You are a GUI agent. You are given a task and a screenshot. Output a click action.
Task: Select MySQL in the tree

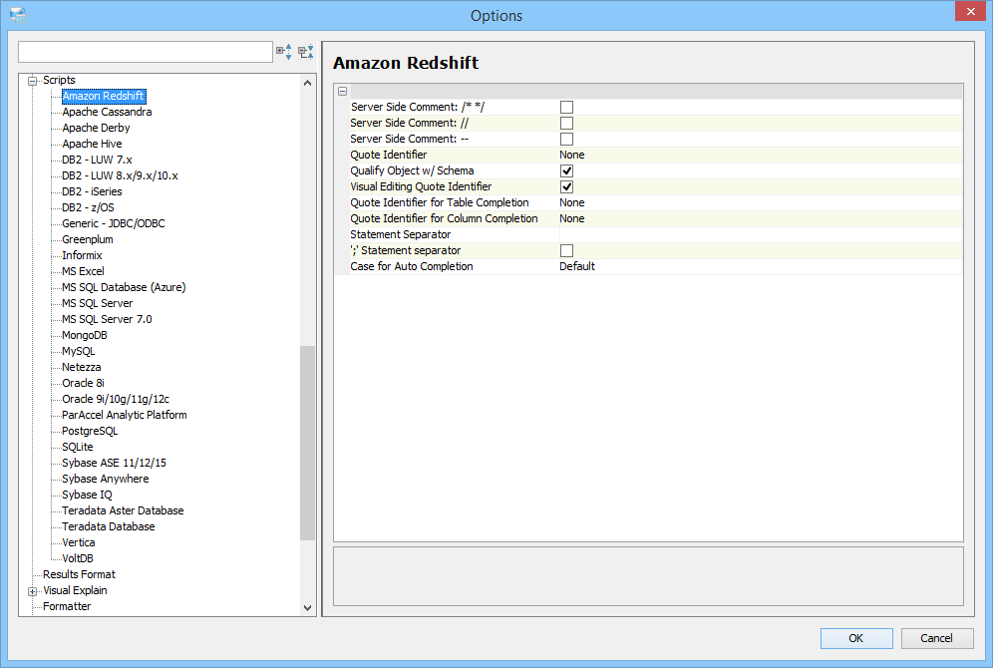click(x=78, y=351)
